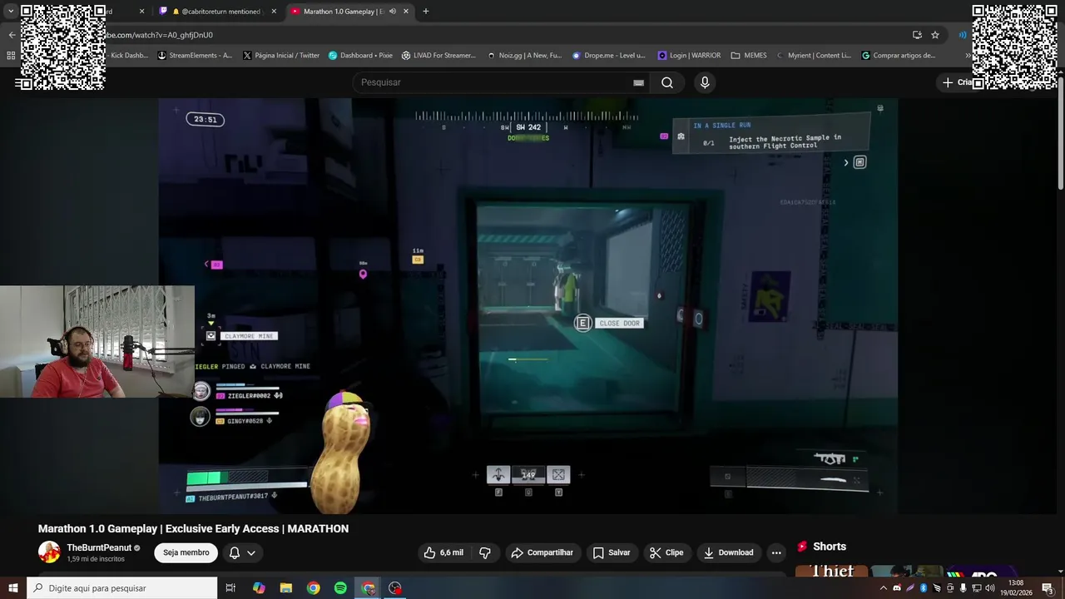
Task: Click the YouTube search magnifier button
Action: click(667, 82)
